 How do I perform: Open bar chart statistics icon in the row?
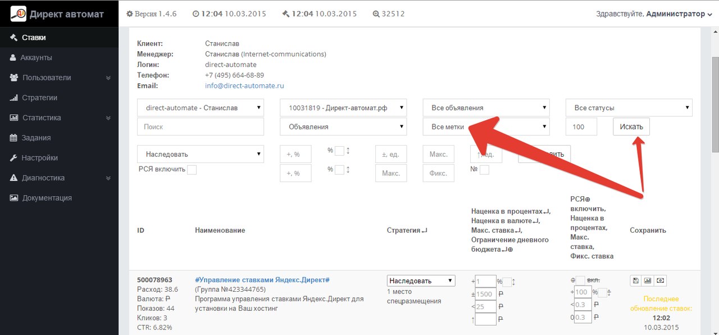tap(648, 280)
